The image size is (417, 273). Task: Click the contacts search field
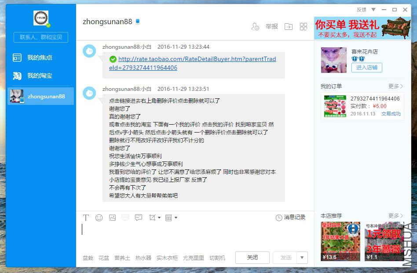(41, 37)
